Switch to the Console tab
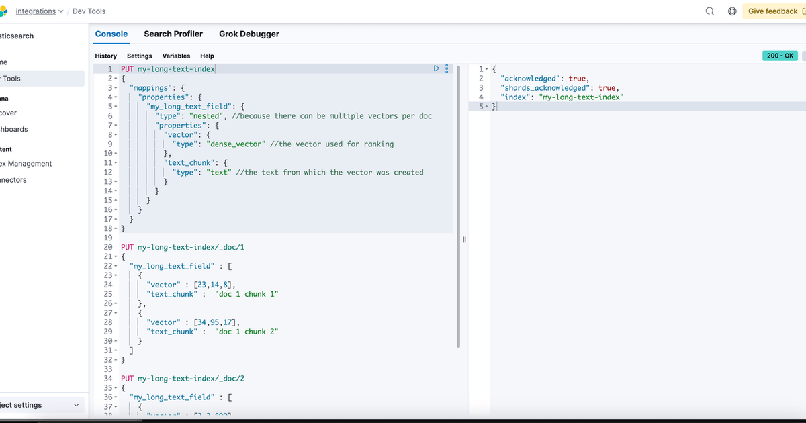 pos(111,34)
